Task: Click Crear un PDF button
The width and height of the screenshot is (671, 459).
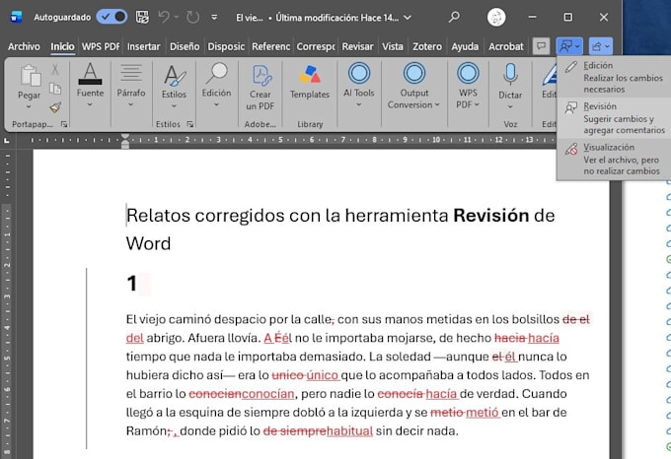Action: (261, 87)
